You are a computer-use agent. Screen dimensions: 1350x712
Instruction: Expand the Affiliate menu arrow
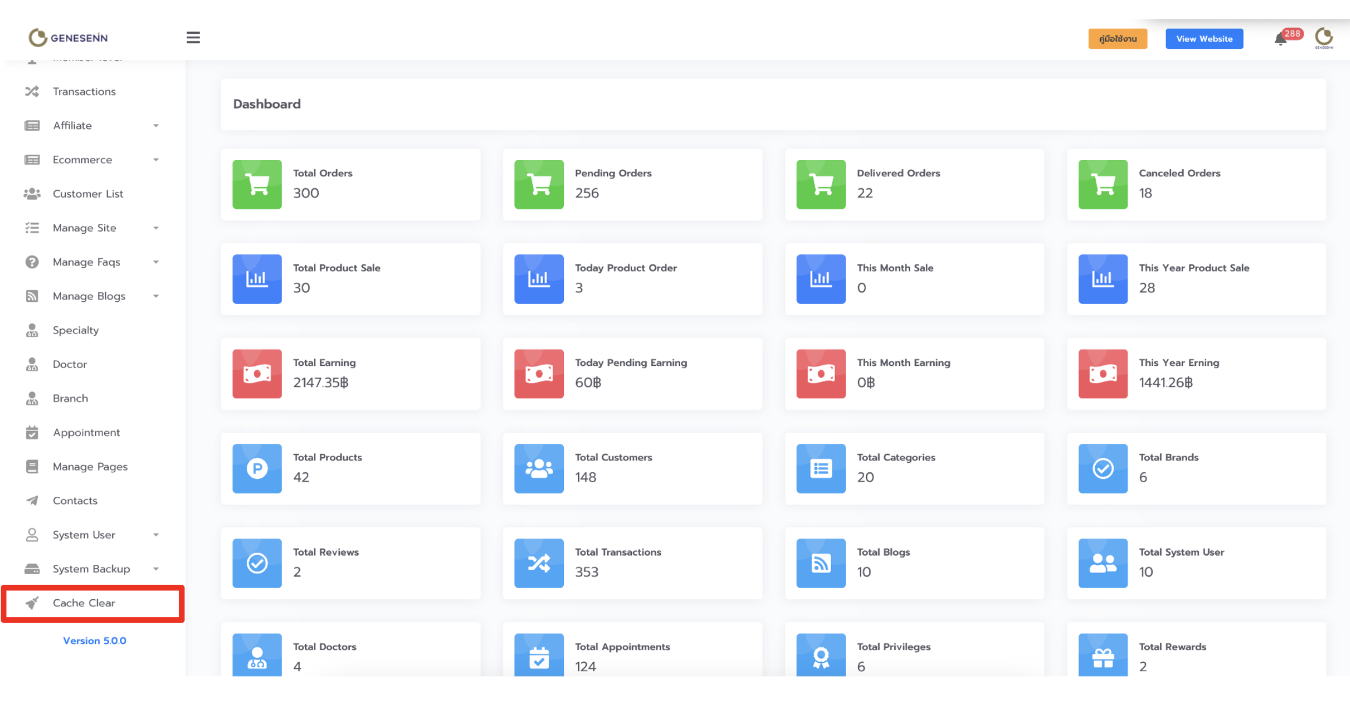point(156,126)
